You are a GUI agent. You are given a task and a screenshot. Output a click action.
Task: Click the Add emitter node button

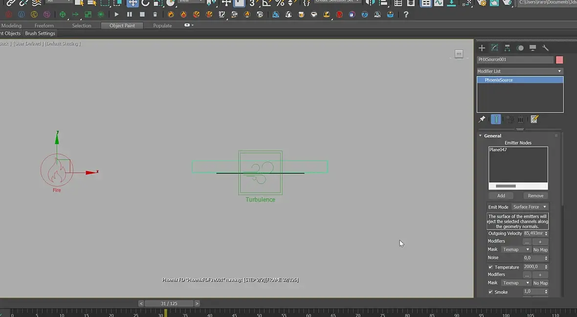point(501,196)
